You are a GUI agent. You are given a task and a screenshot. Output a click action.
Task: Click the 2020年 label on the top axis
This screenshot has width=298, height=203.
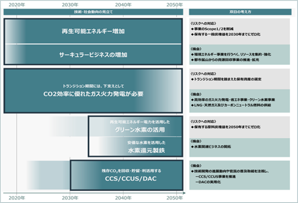[x=16, y=5]
